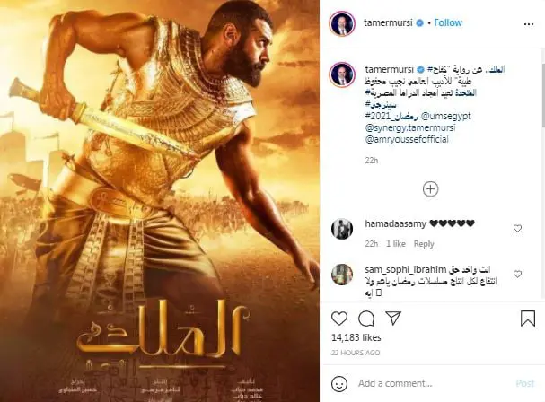Screen dimensions: 545x402
Task: Open tamermursi profile picture in header
Action: click(342, 23)
